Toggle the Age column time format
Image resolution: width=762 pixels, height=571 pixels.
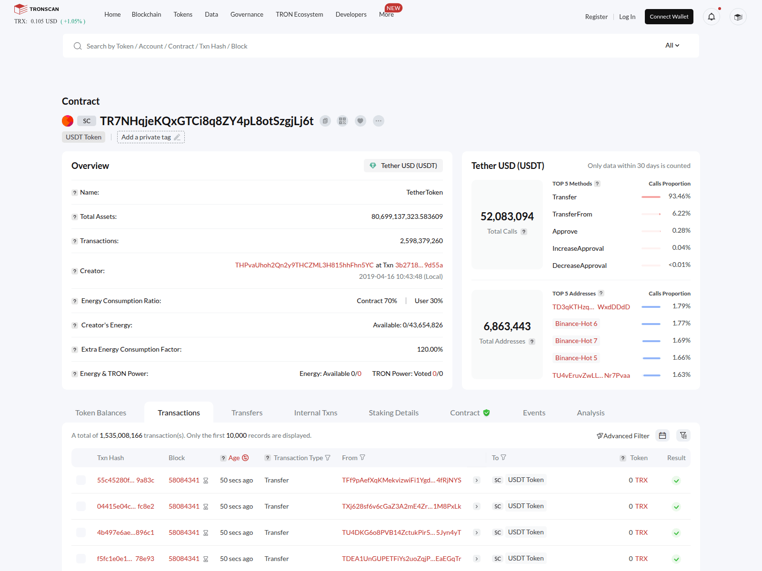pyautogui.click(x=245, y=458)
